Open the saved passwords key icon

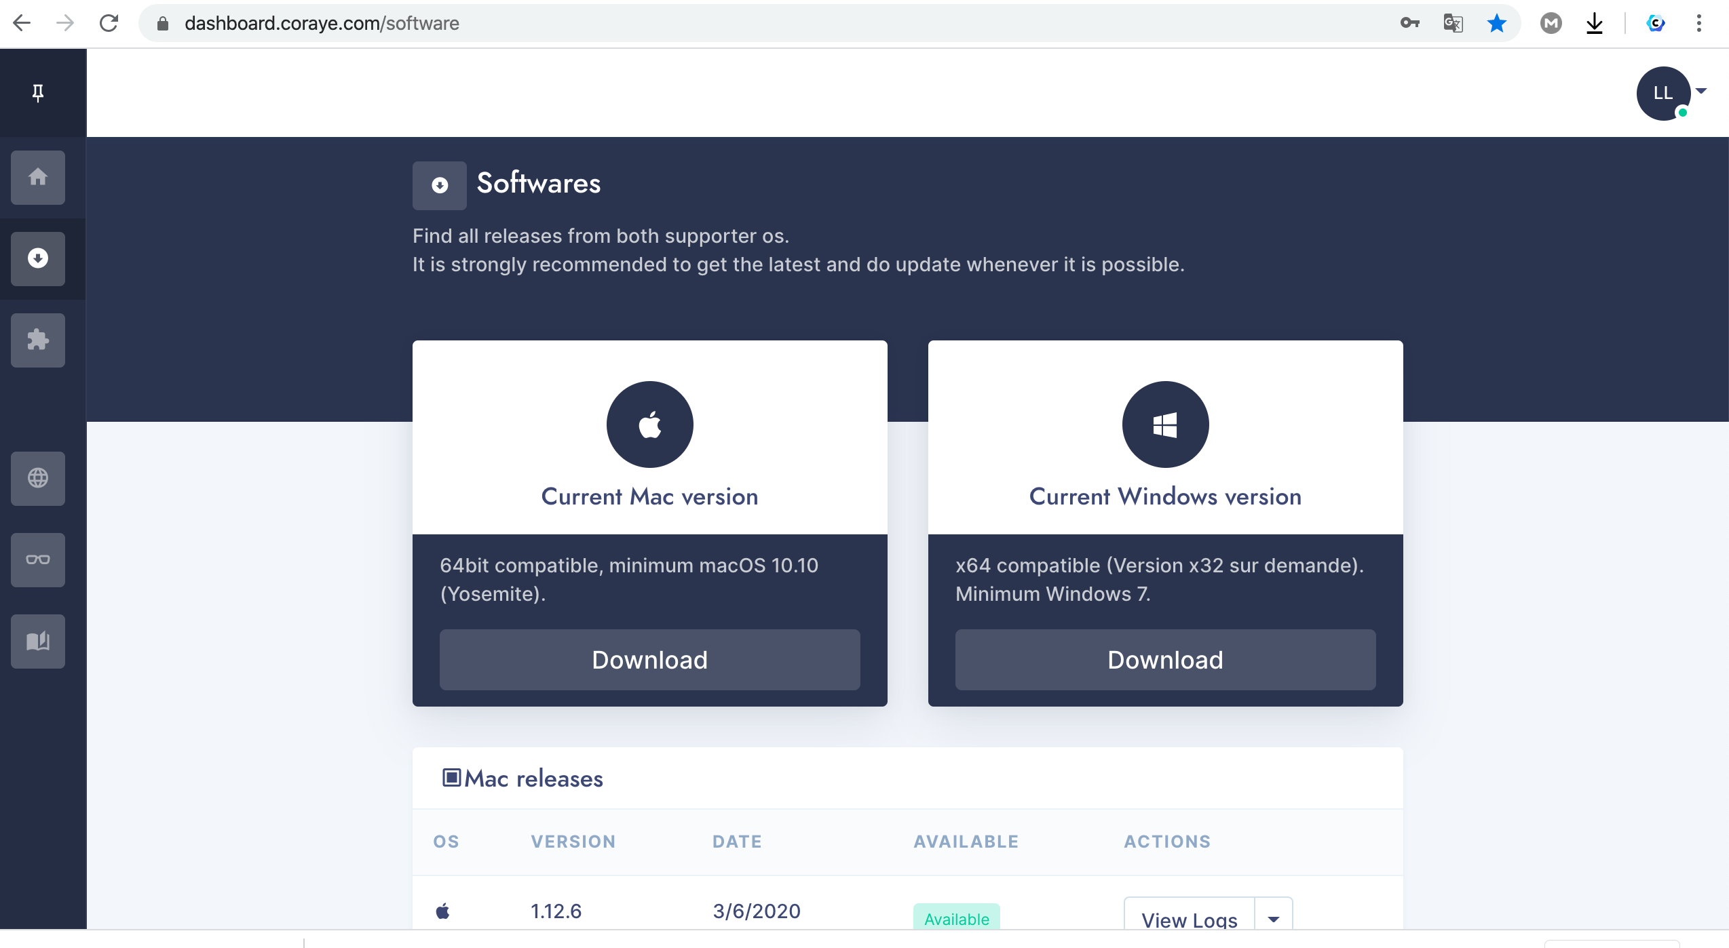click(1409, 23)
